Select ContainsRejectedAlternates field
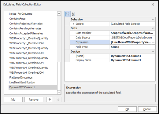 coord(26,24)
